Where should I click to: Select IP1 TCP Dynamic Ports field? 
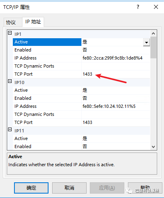[115, 66]
